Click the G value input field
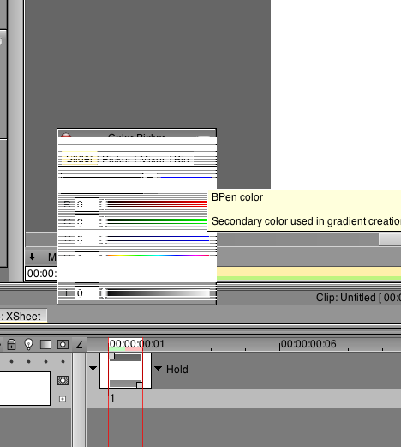The image size is (401, 447). [x=87, y=221]
